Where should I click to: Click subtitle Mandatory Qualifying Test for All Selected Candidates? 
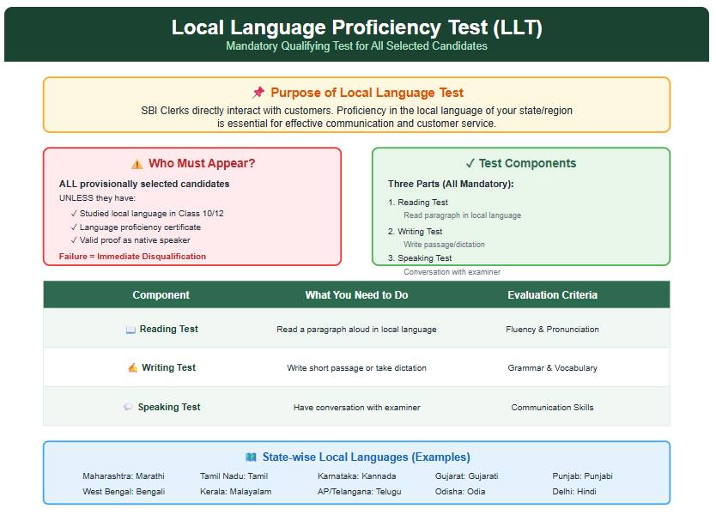pos(356,46)
